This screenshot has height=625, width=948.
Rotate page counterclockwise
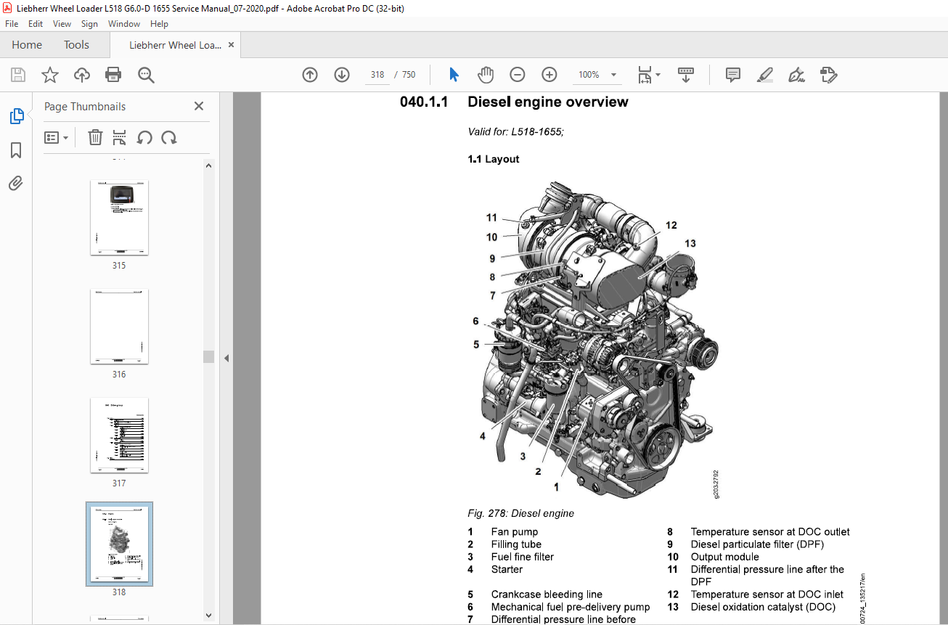[144, 137]
